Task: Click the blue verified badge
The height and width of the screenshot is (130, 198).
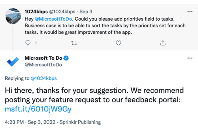Action: [66, 58]
